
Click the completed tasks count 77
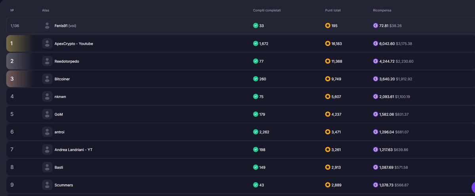pyautogui.click(x=261, y=61)
